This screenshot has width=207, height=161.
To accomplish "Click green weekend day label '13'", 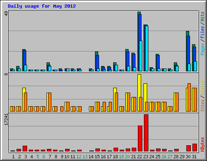I will point(85,157).
